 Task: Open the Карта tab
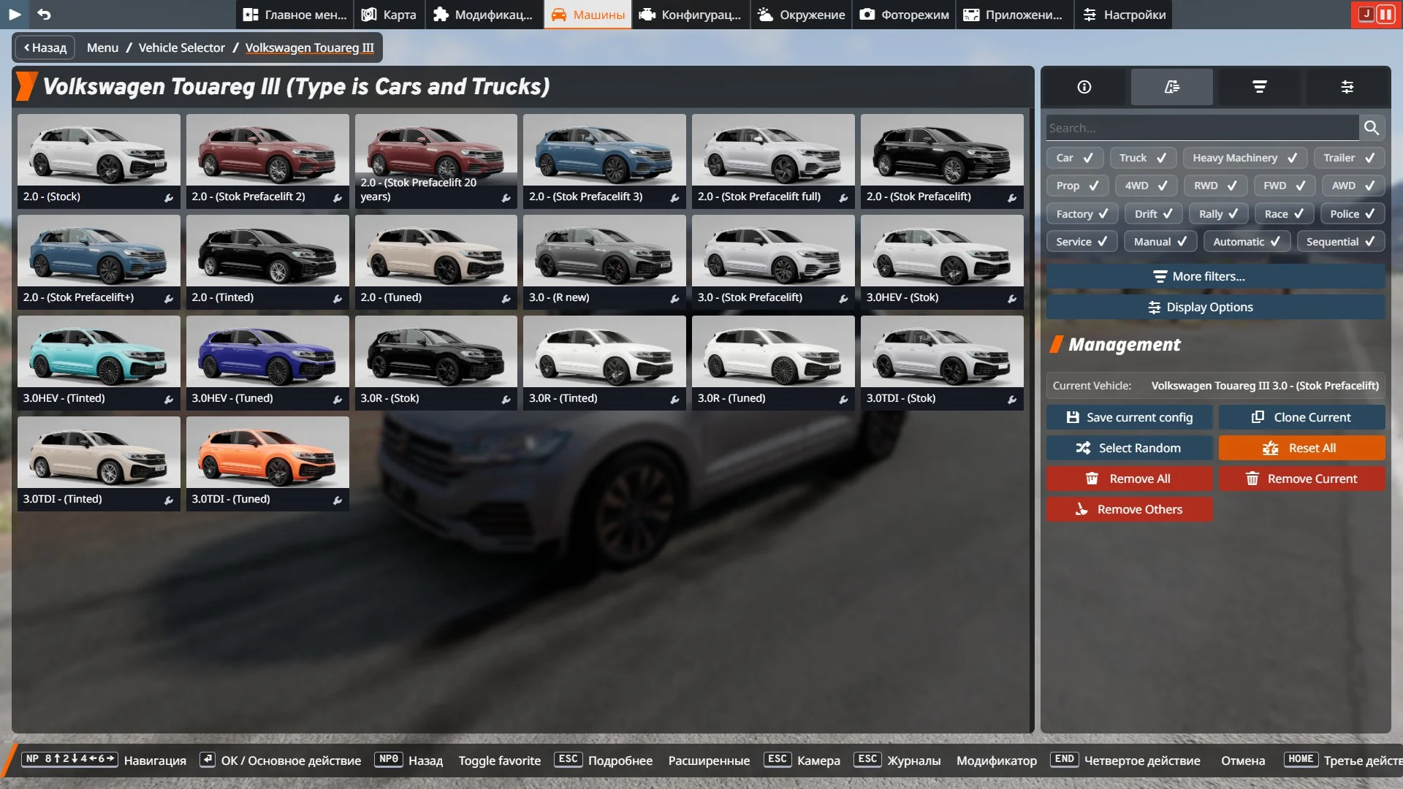(x=389, y=15)
